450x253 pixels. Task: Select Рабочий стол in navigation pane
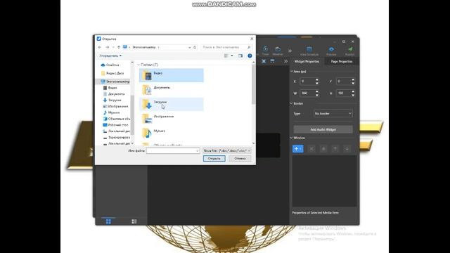[x=115, y=125]
